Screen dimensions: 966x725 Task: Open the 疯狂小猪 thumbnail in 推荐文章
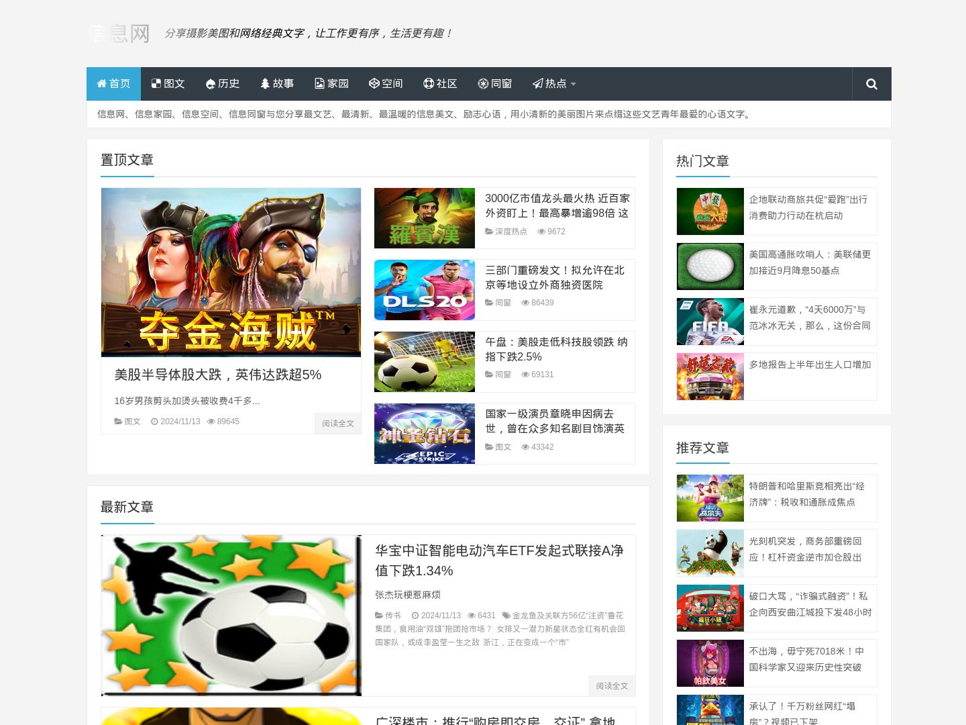[x=710, y=608]
